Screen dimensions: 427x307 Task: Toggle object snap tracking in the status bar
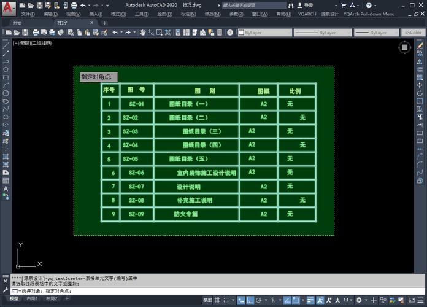[x=287, y=300]
